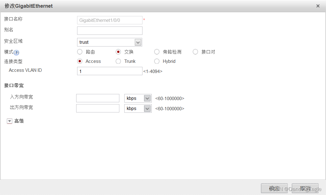Screen dimensions: 326x195
Task: Select the 交换 mode radio button
Action: (118, 52)
